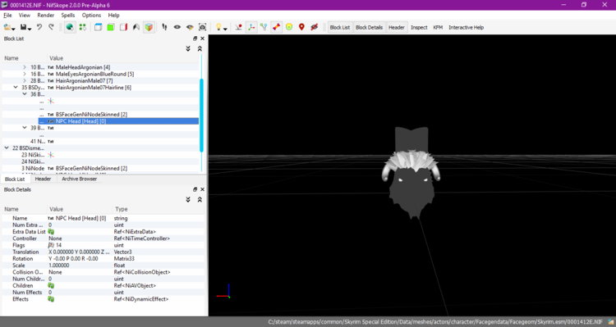Click the Block Details toolbar button

coord(369,27)
